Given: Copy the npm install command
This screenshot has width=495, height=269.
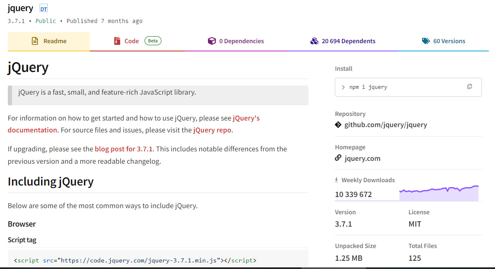Looking at the screenshot, I should pyautogui.click(x=469, y=87).
